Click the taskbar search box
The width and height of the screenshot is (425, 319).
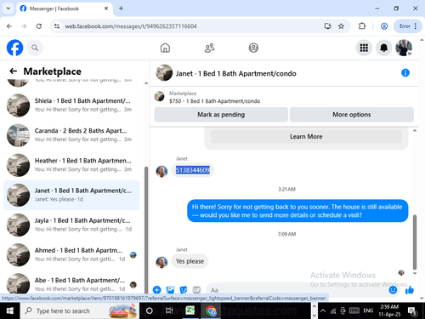pyautogui.click(x=80, y=310)
